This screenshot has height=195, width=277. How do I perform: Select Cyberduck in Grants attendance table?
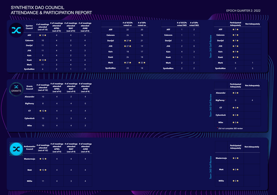[x=30, y=118]
